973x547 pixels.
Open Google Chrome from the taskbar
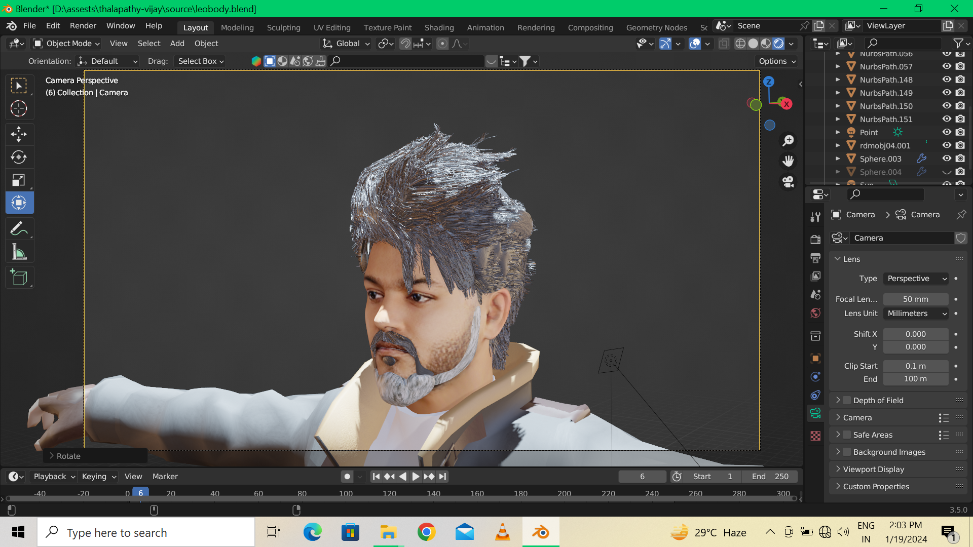(x=426, y=532)
